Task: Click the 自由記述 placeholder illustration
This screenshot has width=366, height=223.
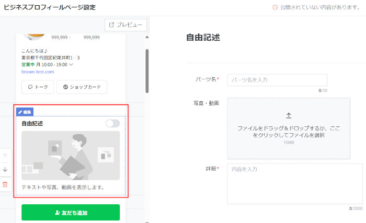Action: [71, 156]
